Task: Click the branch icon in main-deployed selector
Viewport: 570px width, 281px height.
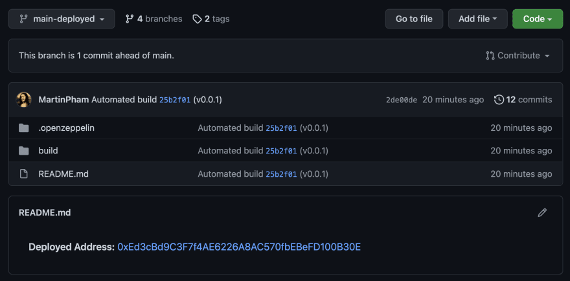Action: (23, 19)
